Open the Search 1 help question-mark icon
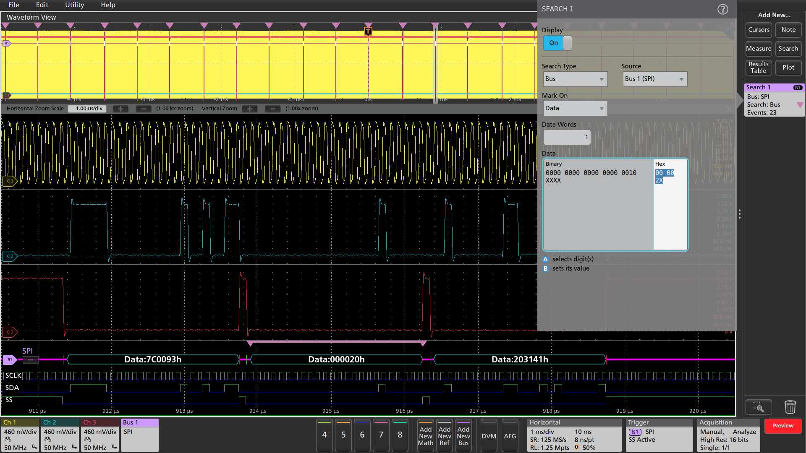This screenshot has height=453, width=806. pos(722,9)
